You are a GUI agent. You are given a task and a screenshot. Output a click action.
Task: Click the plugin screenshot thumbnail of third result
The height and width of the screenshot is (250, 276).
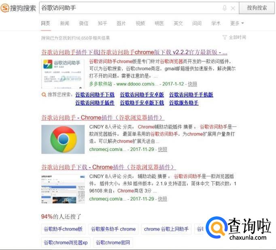click(x=63, y=189)
